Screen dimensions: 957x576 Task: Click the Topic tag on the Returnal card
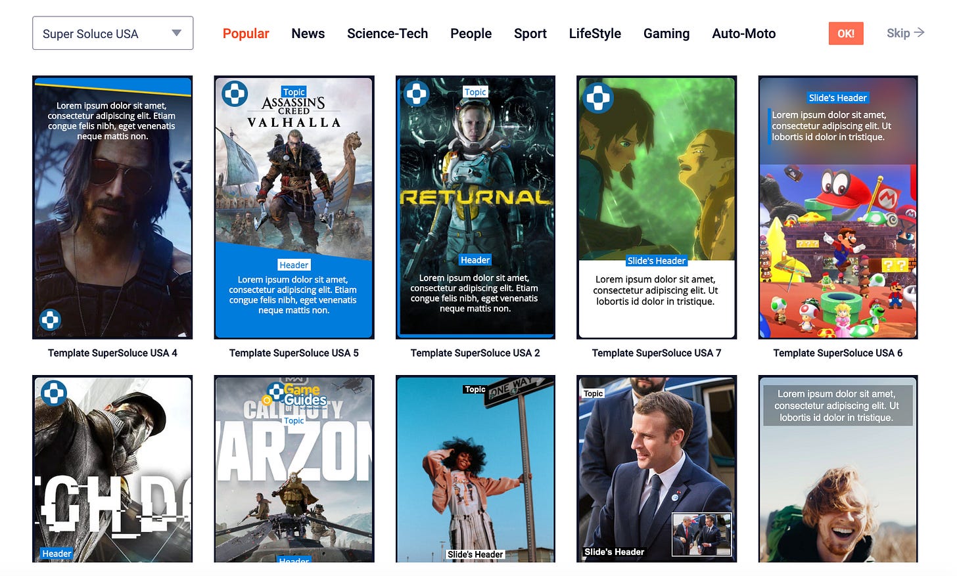coord(475,92)
